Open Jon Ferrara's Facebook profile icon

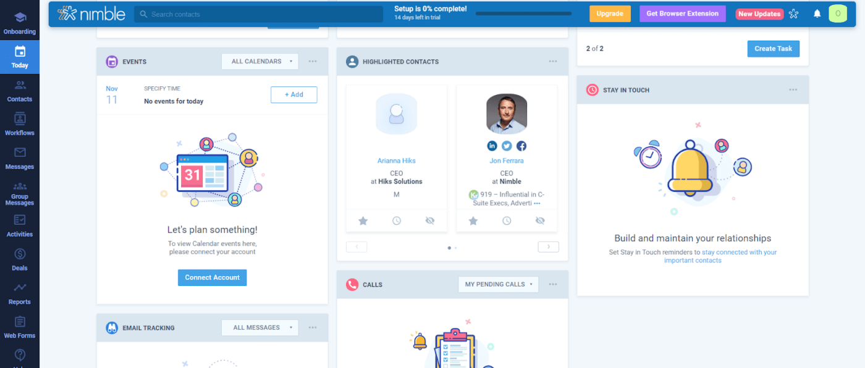(x=521, y=146)
